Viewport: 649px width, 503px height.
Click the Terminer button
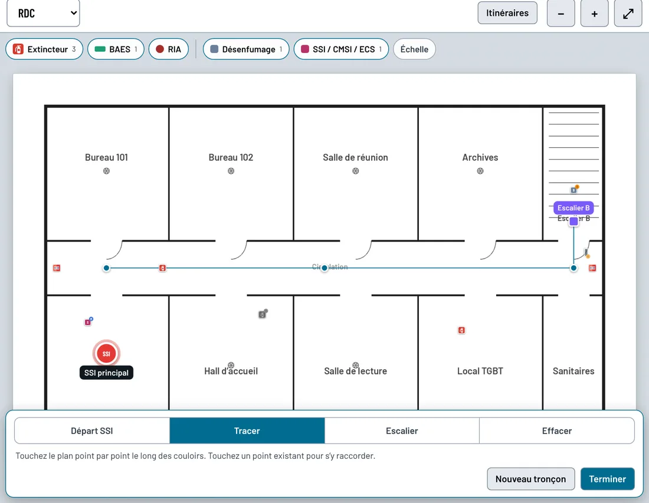click(x=607, y=479)
